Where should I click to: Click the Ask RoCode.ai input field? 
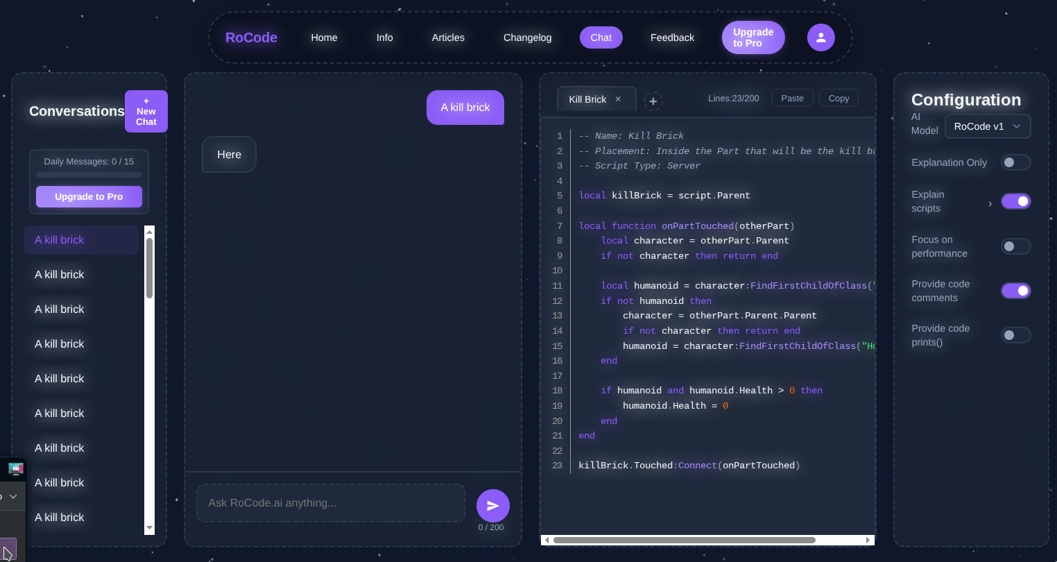click(329, 502)
